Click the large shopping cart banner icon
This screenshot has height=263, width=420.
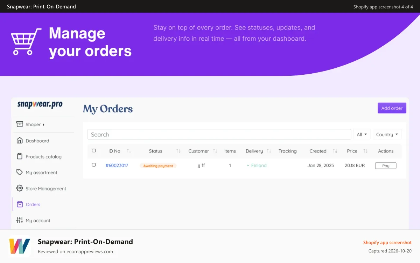point(26,41)
